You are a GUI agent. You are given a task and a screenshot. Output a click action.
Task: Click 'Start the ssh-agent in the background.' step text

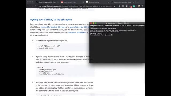coord(52,41)
